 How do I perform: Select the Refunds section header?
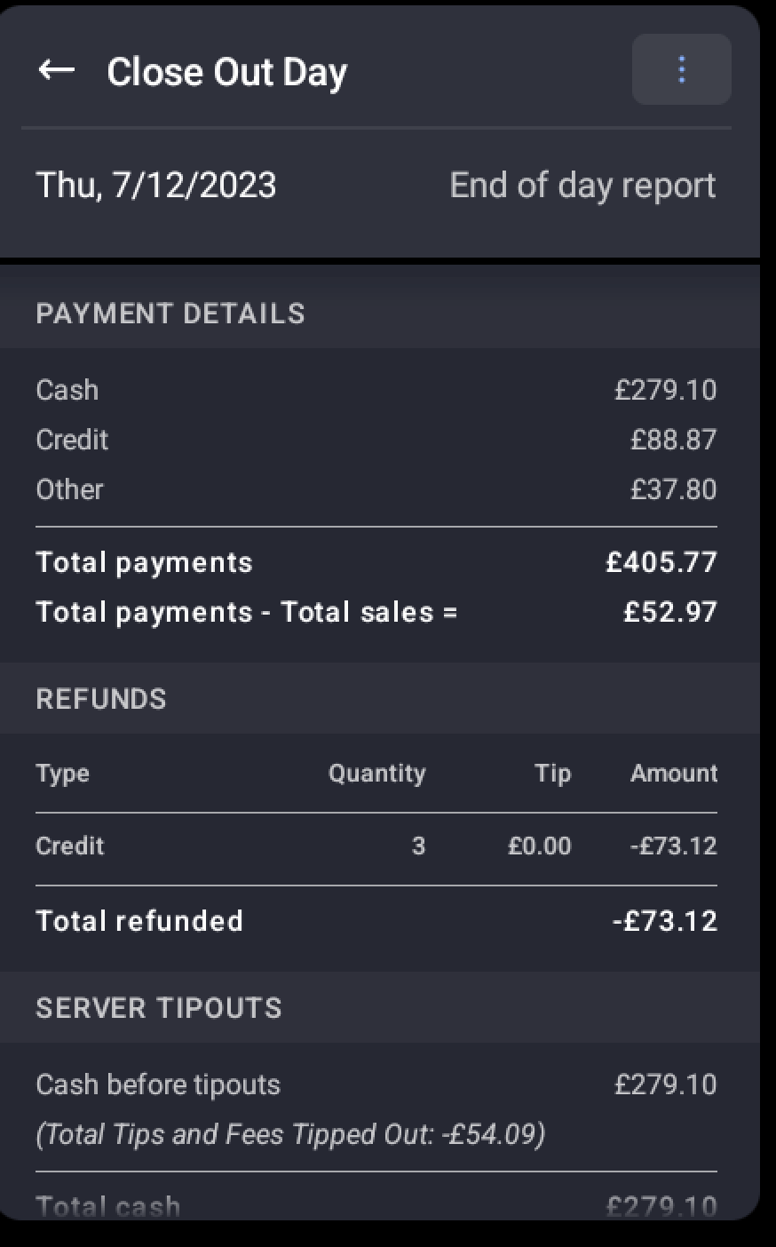(101, 699)
